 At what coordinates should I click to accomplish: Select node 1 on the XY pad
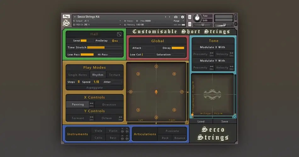click(156, 67)
